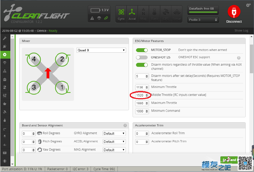Image resolution: width=254 pixels, height=172 pixels.
Task: Open the Failsafe parachute tab in sidebar
Action: point(5,63)
